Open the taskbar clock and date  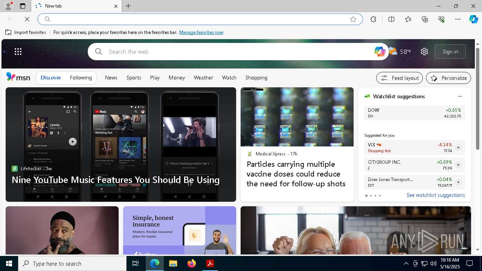click(x=450, y=263)
